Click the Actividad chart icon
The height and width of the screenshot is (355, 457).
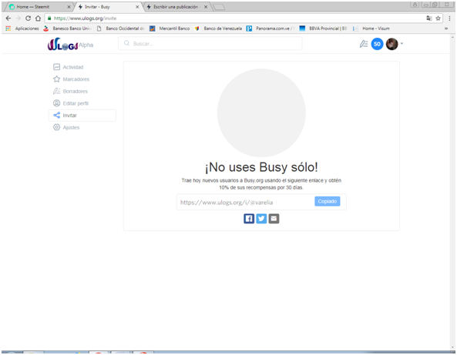pos(56,67)
